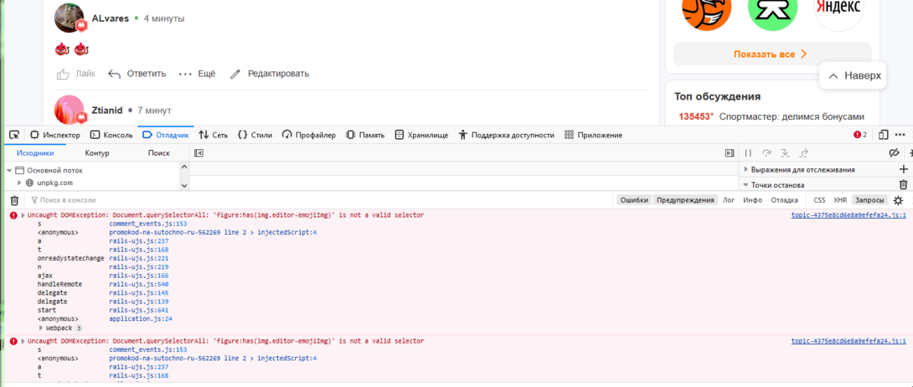Collapse sources pane icon in debugger
The width and height of the screenshot is (913, 387).
tap(199, 153)
